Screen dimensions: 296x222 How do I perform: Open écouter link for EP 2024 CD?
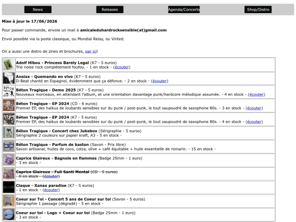[x=254, y=108]
